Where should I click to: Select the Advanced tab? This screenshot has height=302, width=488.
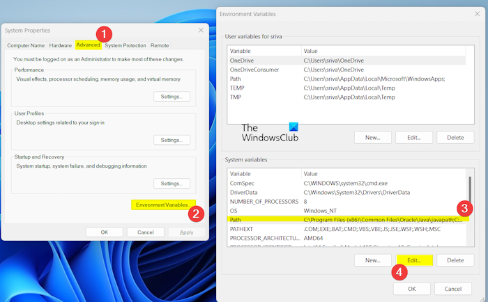[89, 45]
